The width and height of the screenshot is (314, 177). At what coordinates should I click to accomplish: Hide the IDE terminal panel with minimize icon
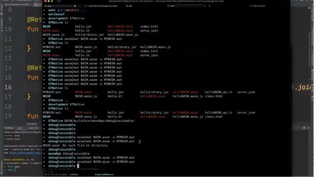[x=309, y=128]
